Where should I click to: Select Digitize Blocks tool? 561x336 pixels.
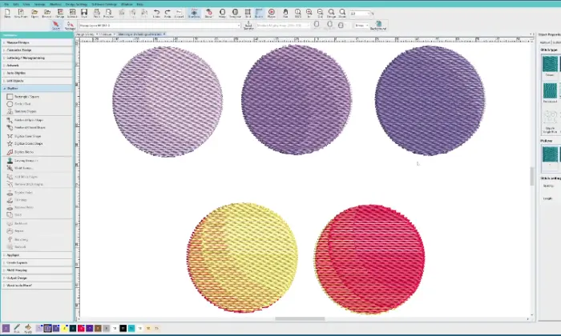[20, 152]
